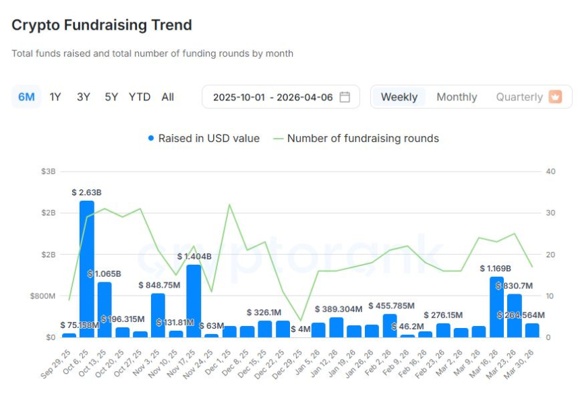Select the $1.169B bar for Mar 16

pyautogui.click(x=496, y=307)
